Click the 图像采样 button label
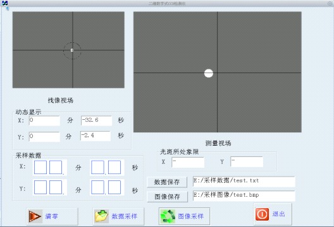This screenshot has width=334, height=227. point(191,216)
